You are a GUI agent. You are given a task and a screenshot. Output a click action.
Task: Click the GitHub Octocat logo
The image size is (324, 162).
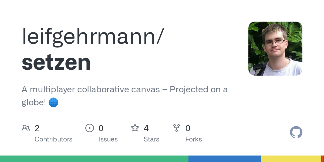296,132
